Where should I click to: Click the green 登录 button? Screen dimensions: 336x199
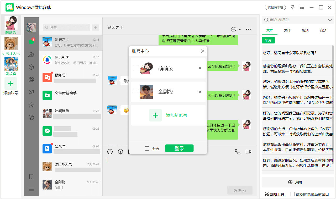coord(179,148)
